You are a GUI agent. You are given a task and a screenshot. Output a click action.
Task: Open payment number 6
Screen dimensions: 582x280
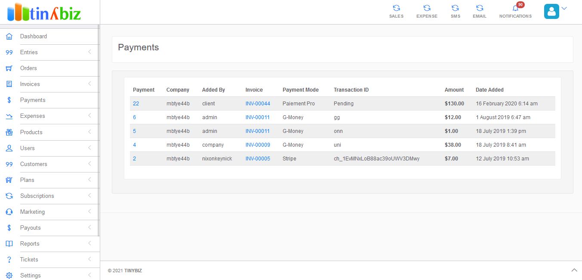tap(134, 117)
